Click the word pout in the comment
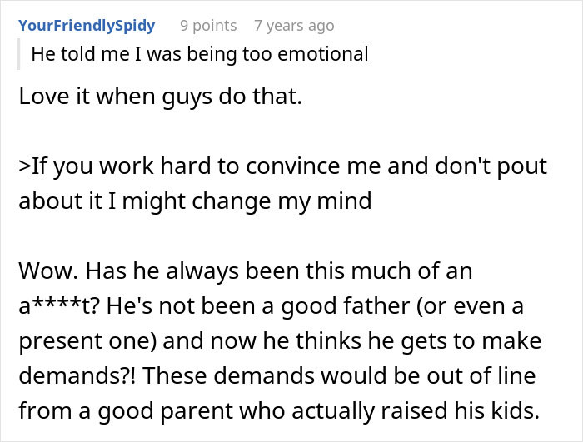Image resolution: width=583 pixels, height=442 pixels. click(x=516, y=166)
